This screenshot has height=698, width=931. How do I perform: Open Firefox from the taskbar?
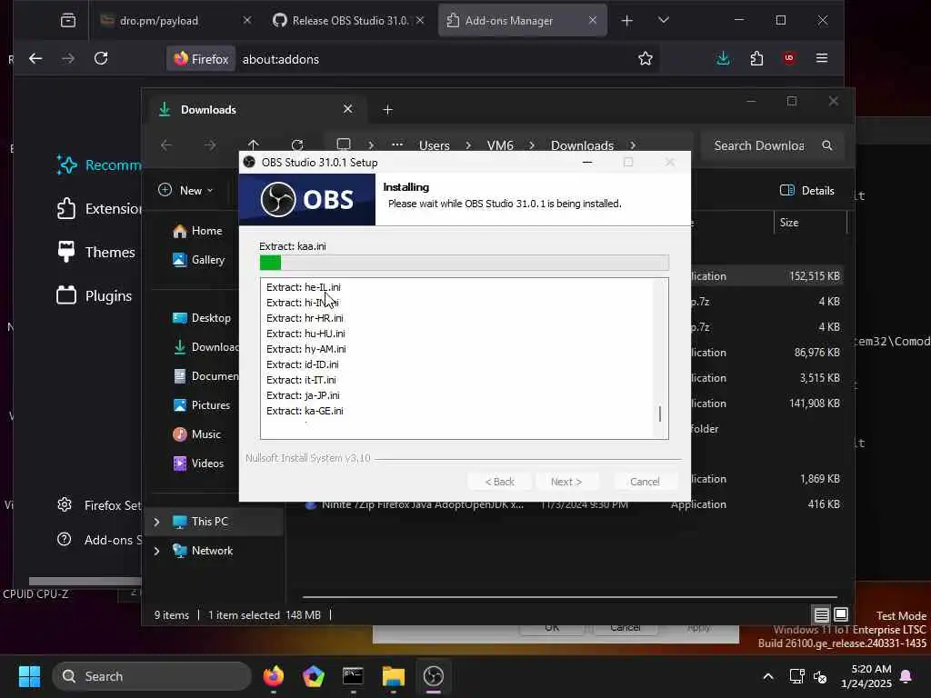coord(274,676)
